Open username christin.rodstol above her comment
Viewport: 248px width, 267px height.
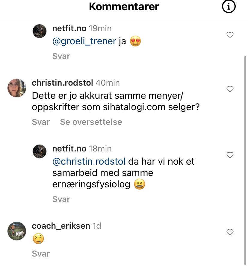(62, 83)
